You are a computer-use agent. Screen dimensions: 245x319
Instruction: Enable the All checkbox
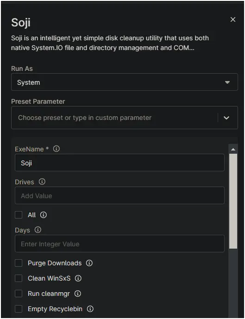click(x=19, y=215)
